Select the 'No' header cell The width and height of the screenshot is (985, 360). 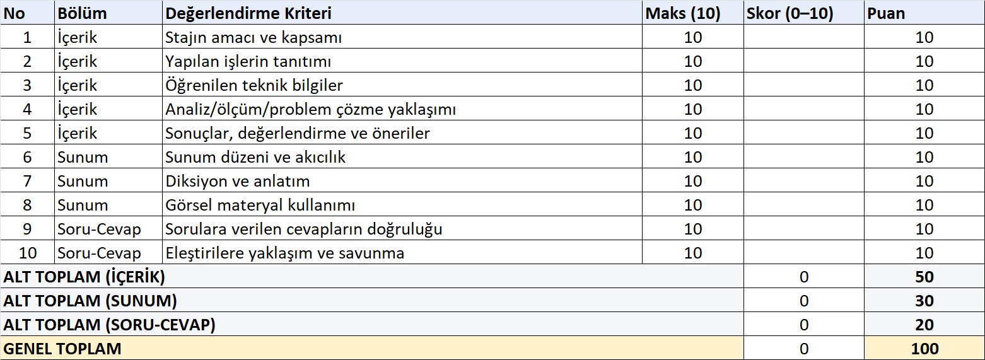click(x=14, y=13)
